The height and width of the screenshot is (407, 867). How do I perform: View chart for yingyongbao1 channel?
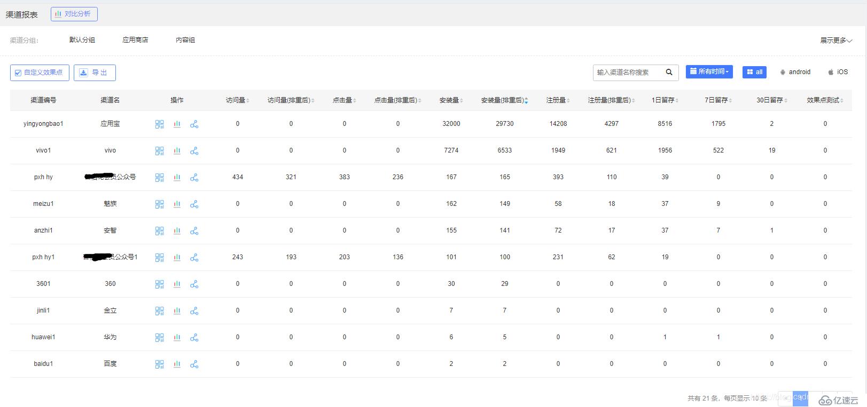(177, 124)
